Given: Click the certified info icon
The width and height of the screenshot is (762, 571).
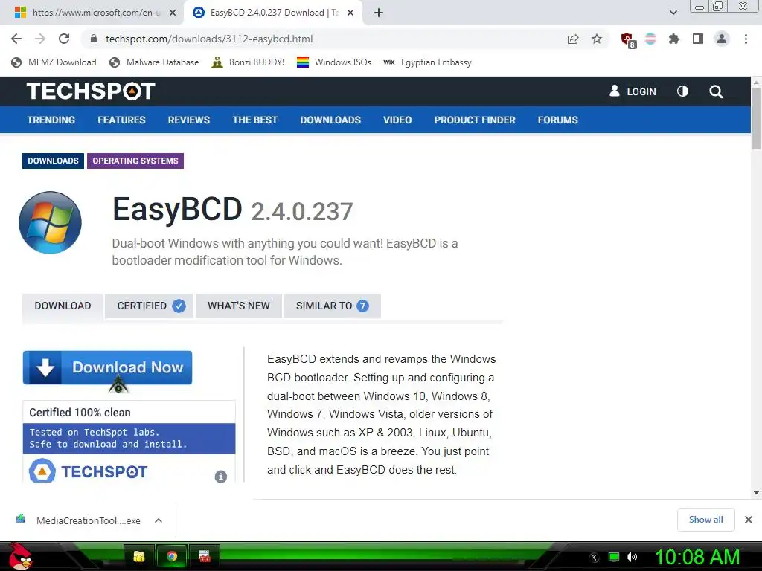Looking at the screenshot, I should point(220,477).
